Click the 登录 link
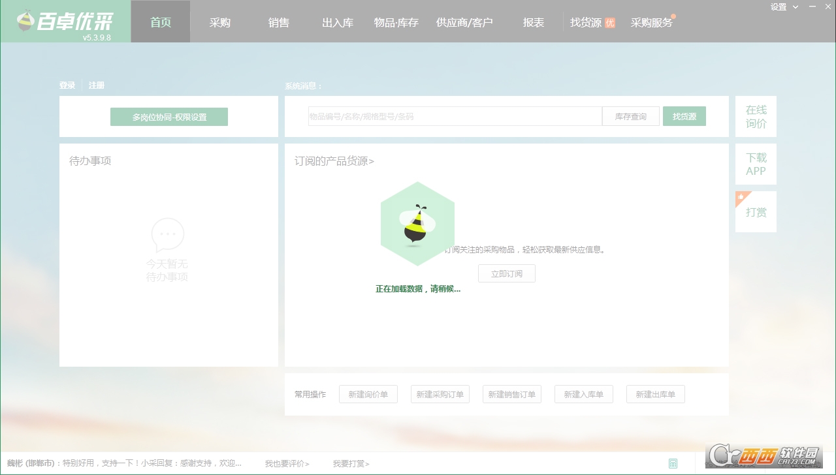The width and height of the screenshot is (836, 475). coord(67,85)
